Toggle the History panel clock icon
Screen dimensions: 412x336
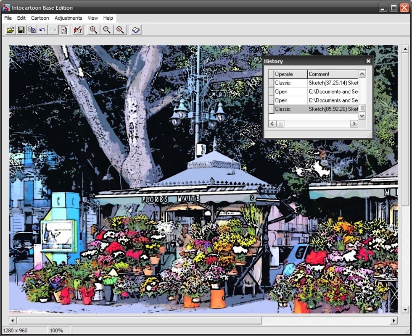click(x=64, y=30)
